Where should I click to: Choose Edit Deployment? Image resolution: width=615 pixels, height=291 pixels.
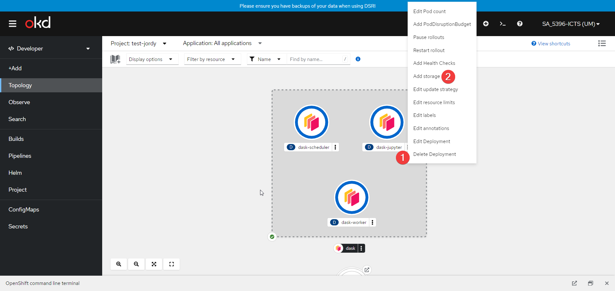point(442,142)
